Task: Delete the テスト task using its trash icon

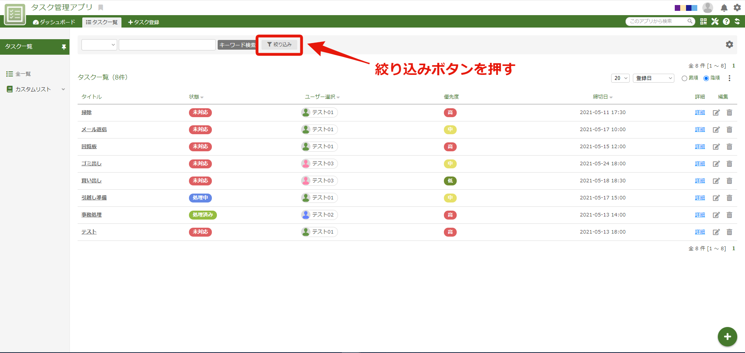Action: click(729, 232)
